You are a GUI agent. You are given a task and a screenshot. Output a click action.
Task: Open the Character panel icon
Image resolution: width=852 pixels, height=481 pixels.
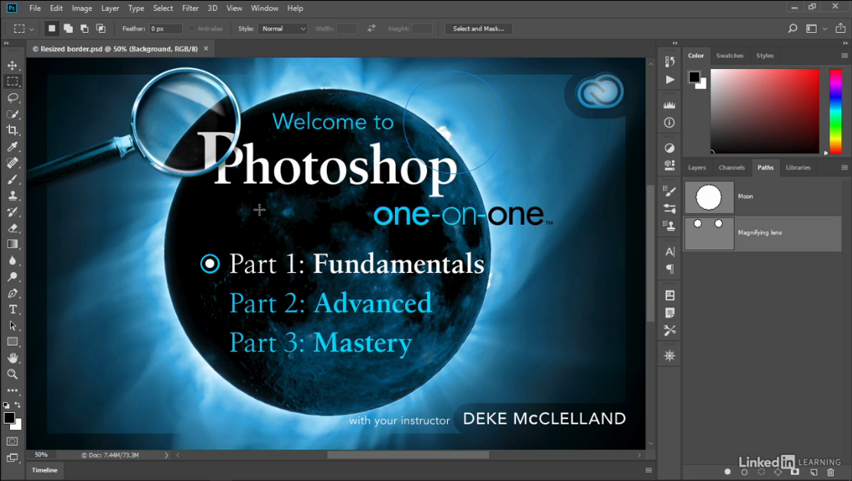click(669, 252)
